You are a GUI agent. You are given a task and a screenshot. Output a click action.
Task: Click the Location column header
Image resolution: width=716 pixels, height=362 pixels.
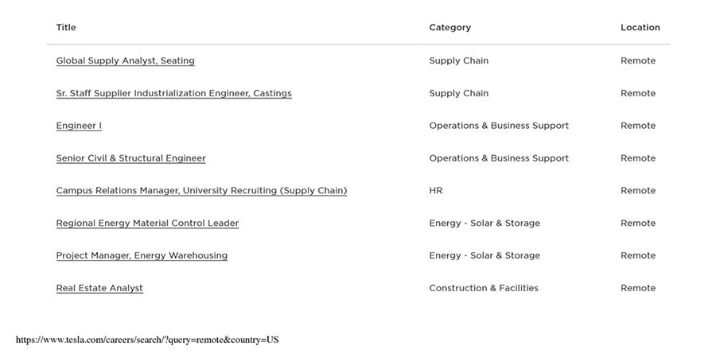640,27
